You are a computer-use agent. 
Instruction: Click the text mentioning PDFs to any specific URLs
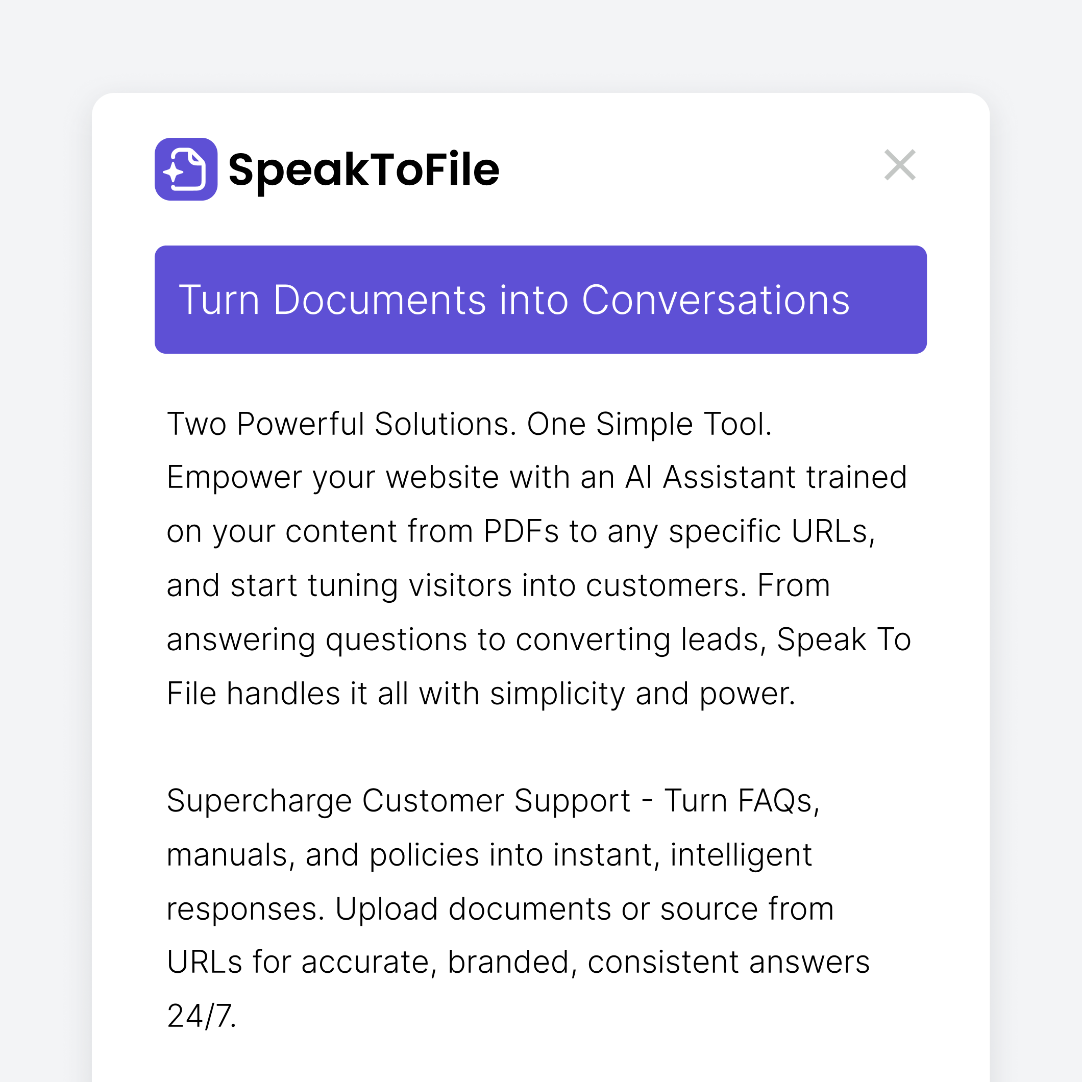coord(679,531)
